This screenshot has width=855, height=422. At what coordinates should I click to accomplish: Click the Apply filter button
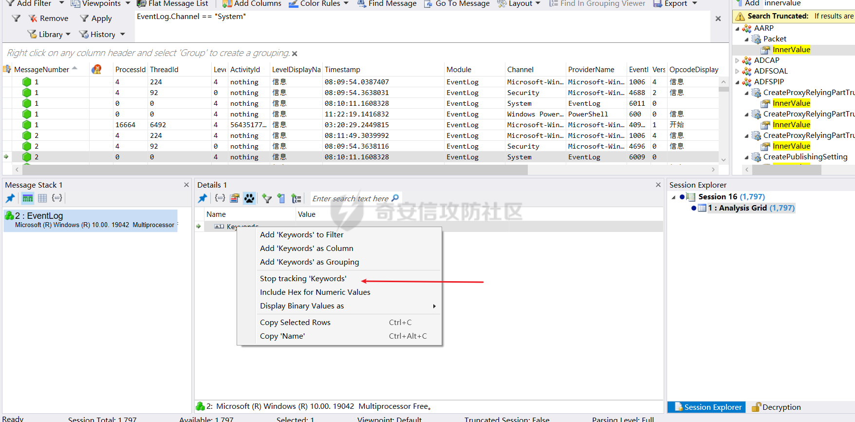[96, 19]
